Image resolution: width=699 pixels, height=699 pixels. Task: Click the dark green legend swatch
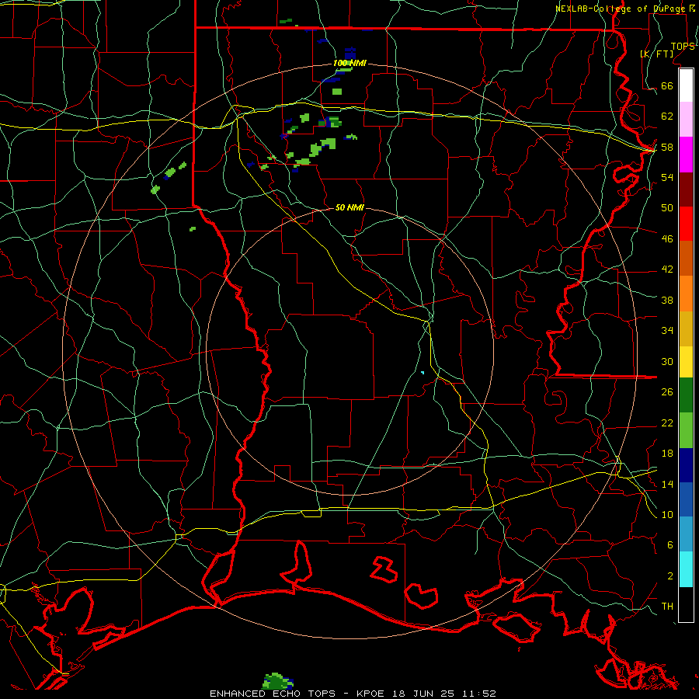(x=686, y=395)
